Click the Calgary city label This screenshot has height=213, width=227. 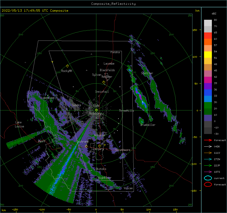tap(98, 149)
